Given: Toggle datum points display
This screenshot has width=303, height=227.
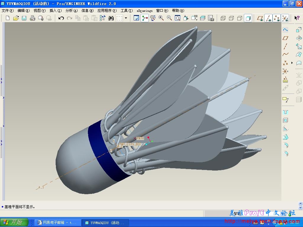Looking at the screenshot, I should point(277,18).
